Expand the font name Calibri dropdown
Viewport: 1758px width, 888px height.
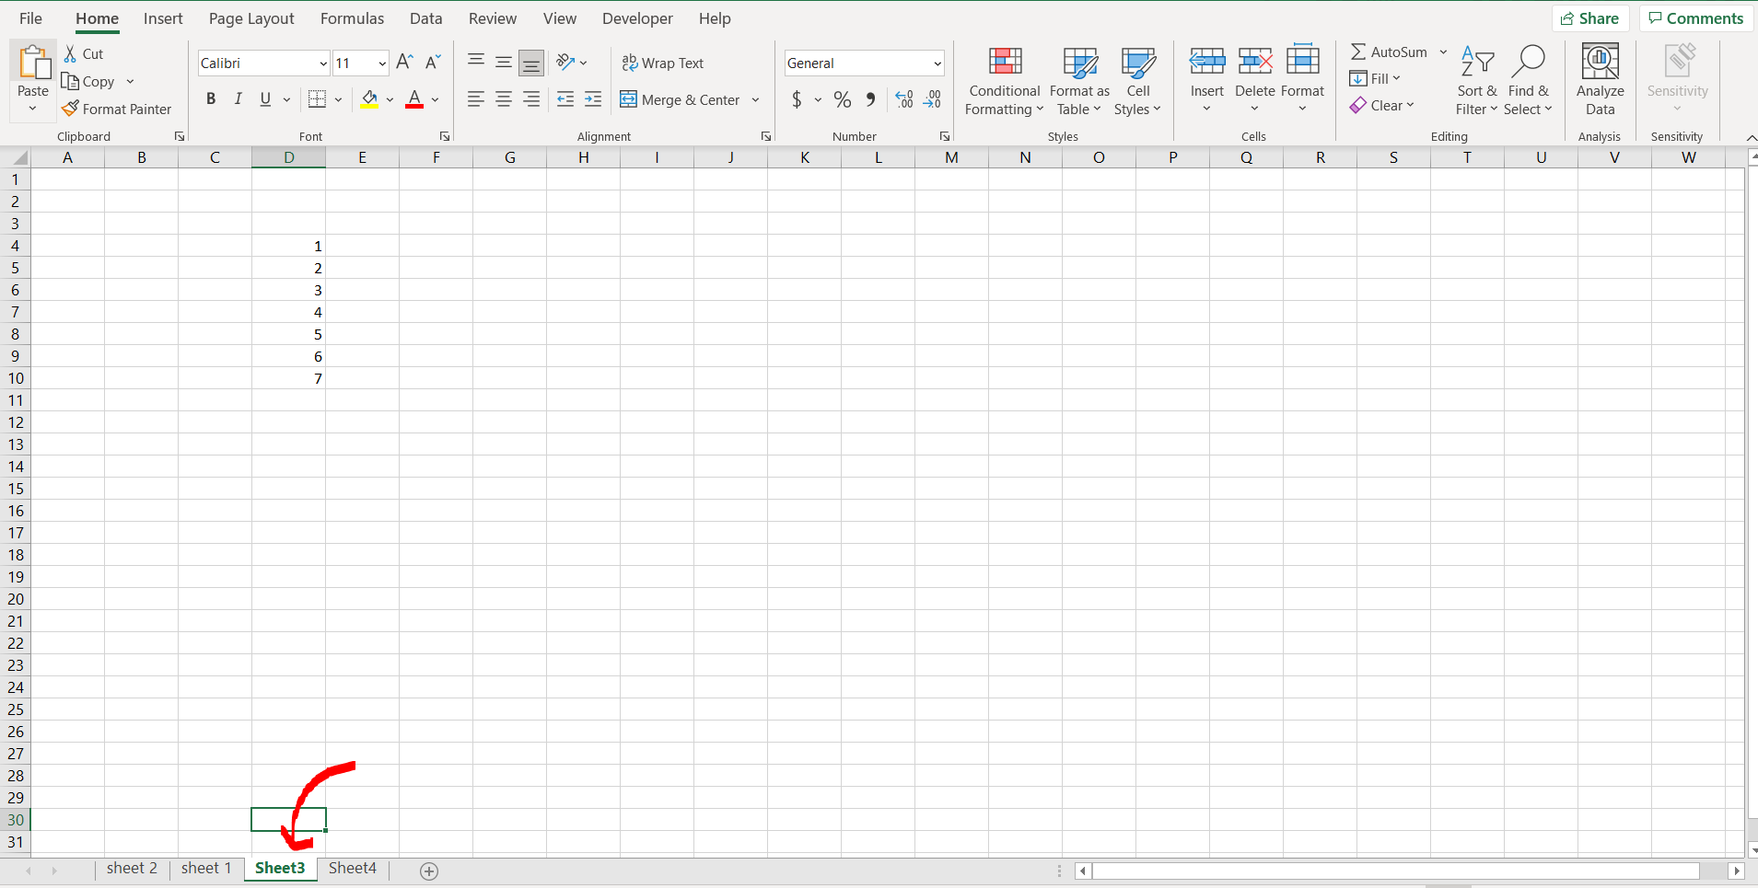[322, 63]
